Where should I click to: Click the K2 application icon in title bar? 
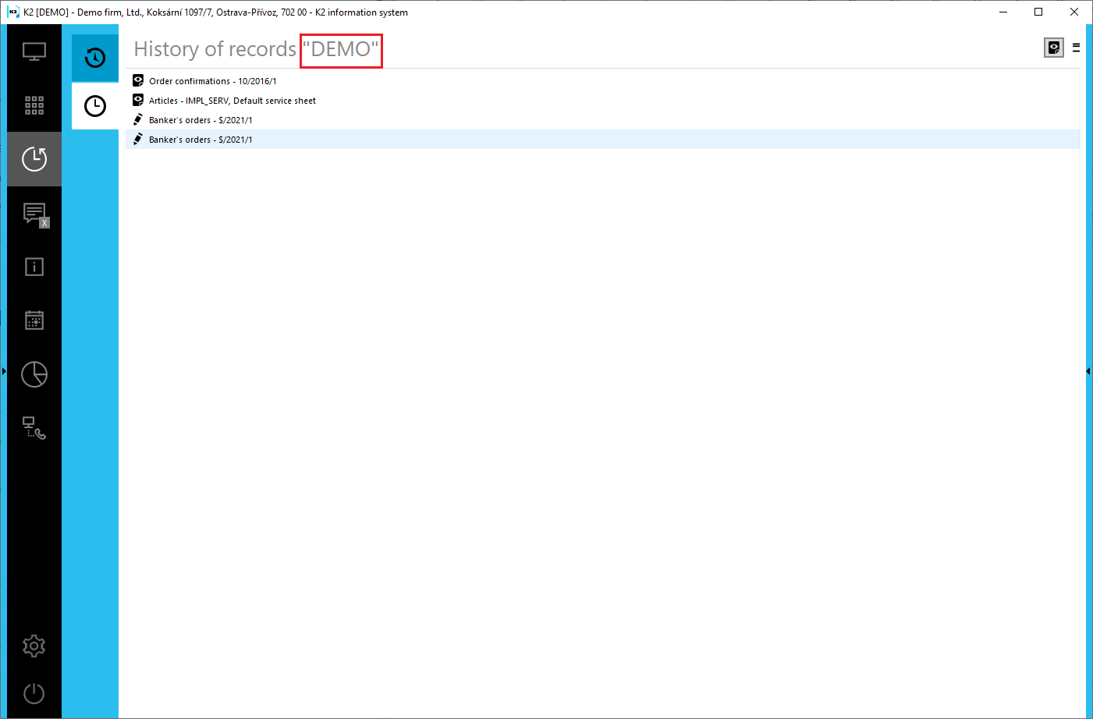[x=12, y=12]
